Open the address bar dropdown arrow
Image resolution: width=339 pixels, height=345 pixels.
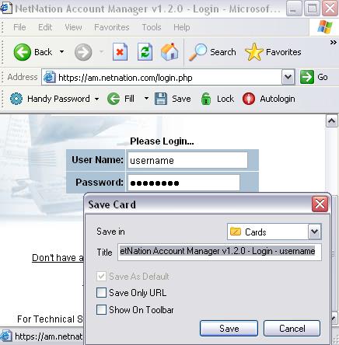pyautogui.click(x=288, y=77)
